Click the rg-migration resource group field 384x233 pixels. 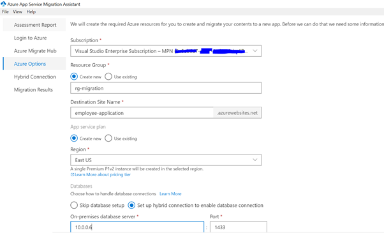166,88
